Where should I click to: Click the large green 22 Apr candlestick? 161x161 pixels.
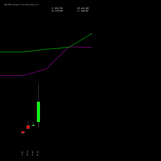click(x=38, y=112)
